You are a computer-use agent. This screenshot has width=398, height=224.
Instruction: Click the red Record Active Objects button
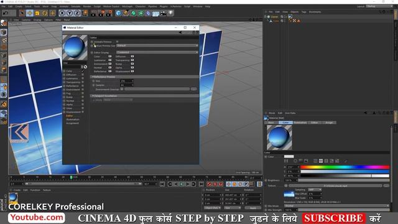click(209, 184)
